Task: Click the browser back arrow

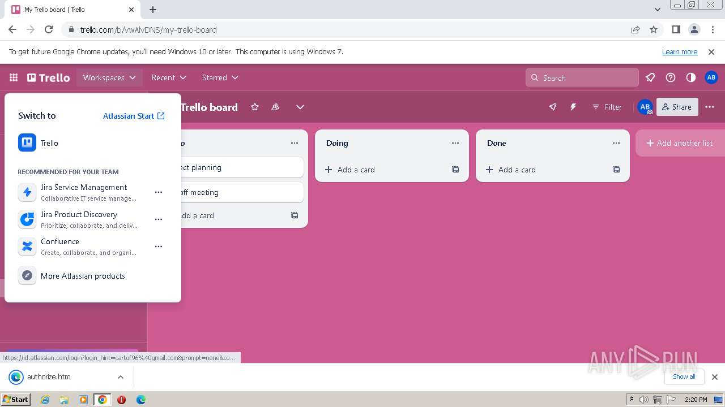Action: 12,29
